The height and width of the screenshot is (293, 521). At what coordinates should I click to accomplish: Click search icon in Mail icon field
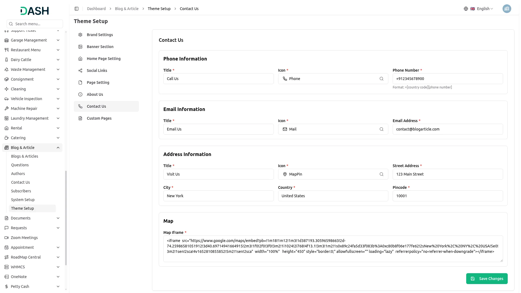(x=381, y=129)
